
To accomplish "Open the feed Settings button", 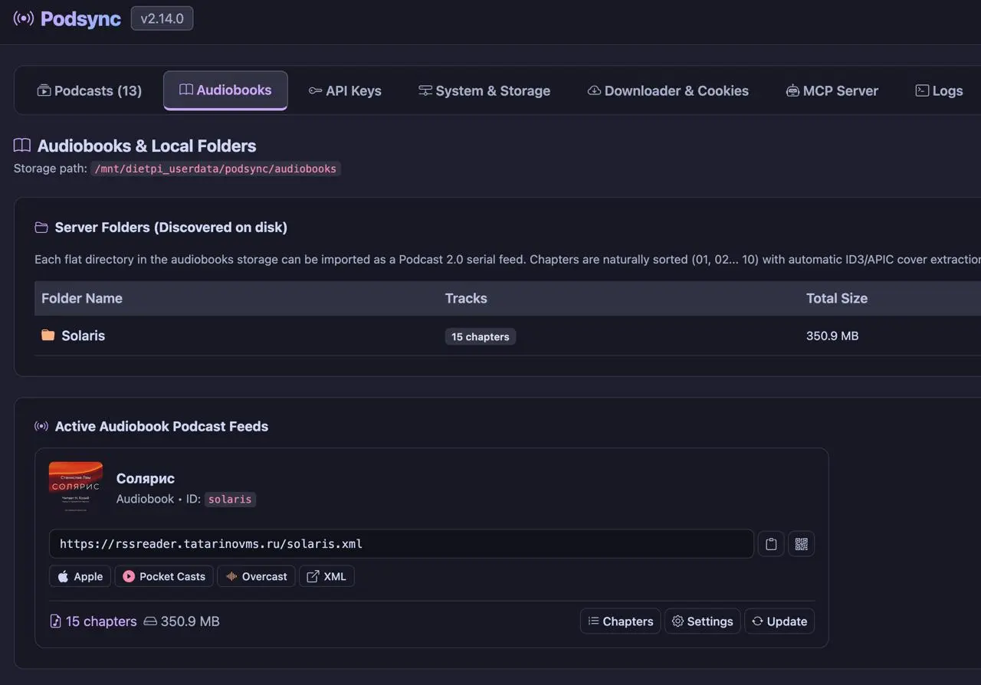I will click(703, 621).
